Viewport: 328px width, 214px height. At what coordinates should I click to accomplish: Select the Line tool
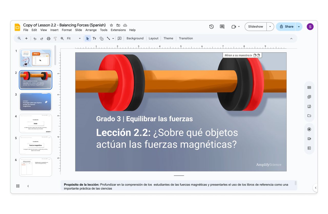coord(108,38)
